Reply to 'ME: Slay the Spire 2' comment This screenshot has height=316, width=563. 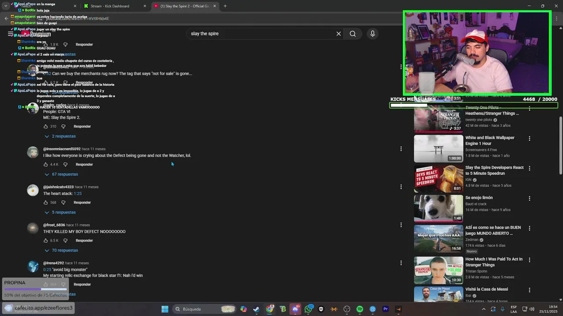tap(82, 126)
